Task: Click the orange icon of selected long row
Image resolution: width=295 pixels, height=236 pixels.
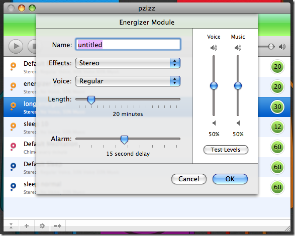Action: coord(13,106)
